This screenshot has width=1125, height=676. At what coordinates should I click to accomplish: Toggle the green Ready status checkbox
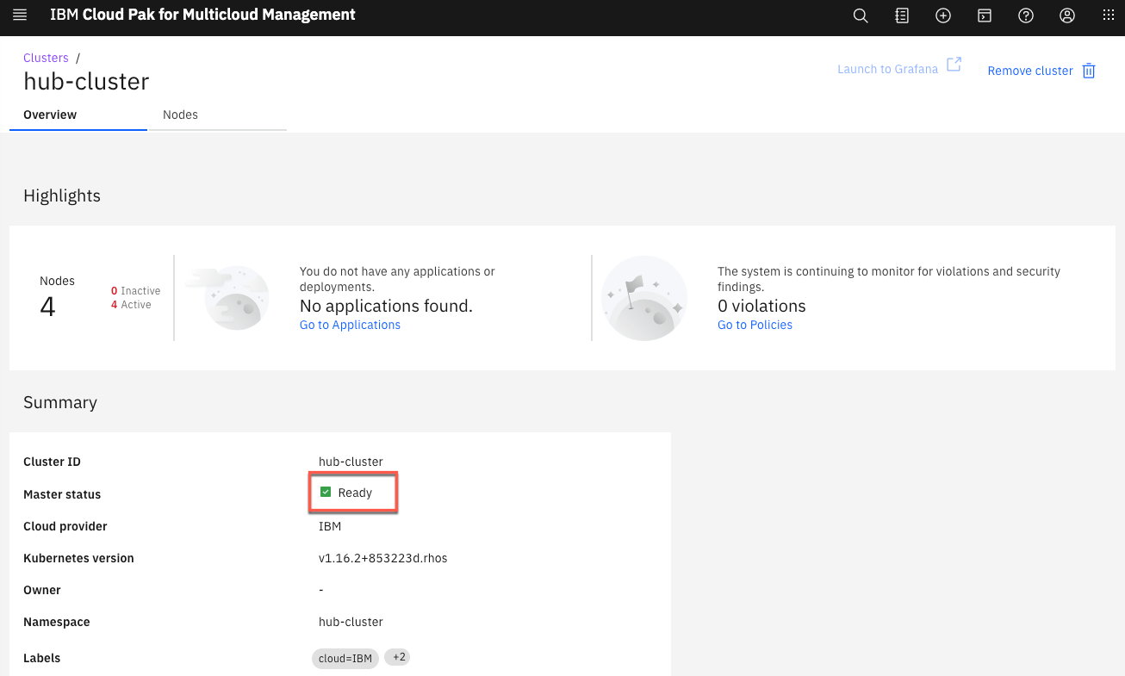pyautogui.click(x=326, y=492)
